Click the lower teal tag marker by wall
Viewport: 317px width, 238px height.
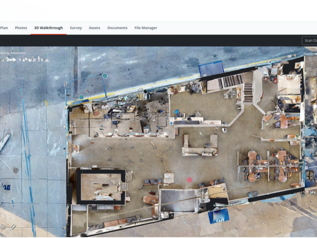[82, 97]
